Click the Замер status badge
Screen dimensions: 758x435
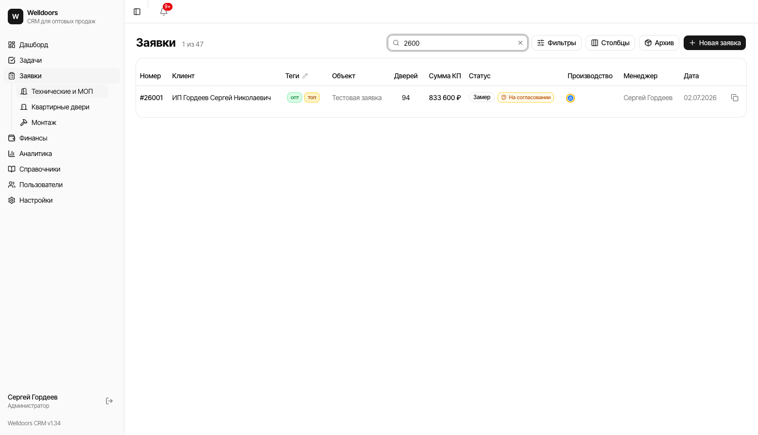[482, 97]
